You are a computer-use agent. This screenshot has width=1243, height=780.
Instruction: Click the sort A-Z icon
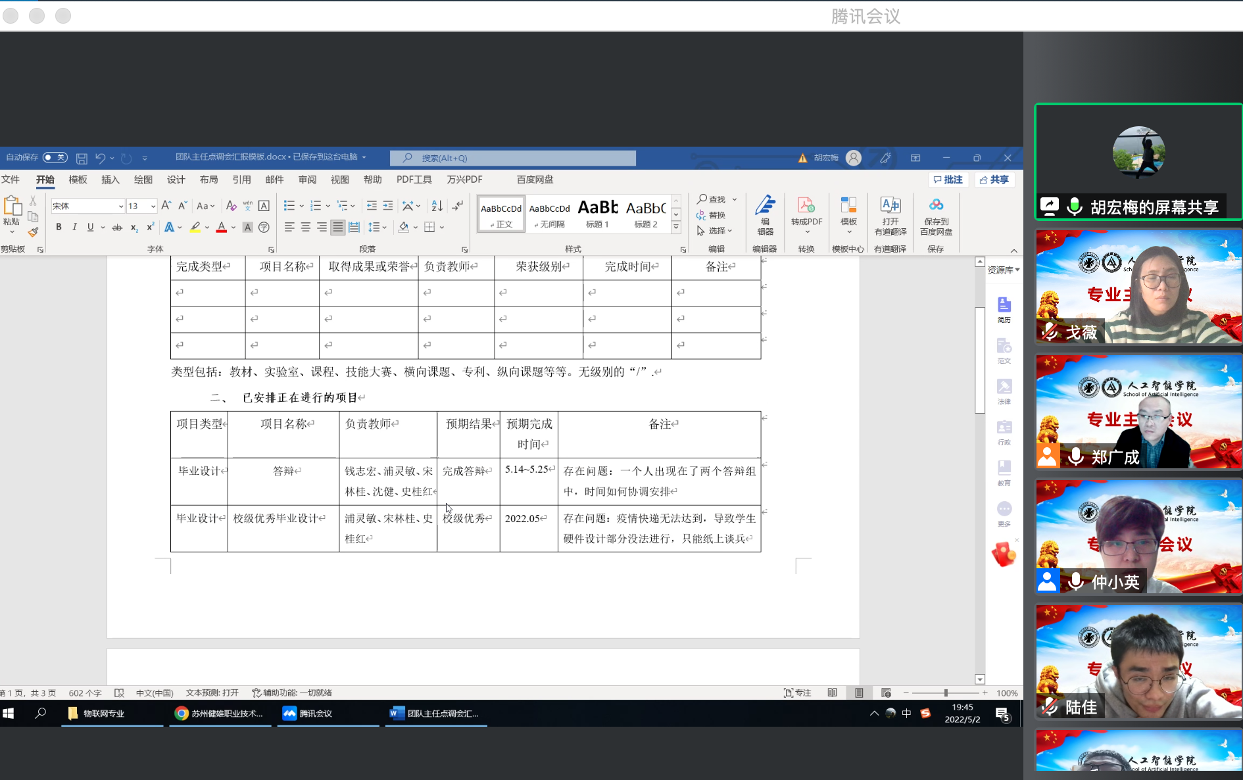coord(437,206)
